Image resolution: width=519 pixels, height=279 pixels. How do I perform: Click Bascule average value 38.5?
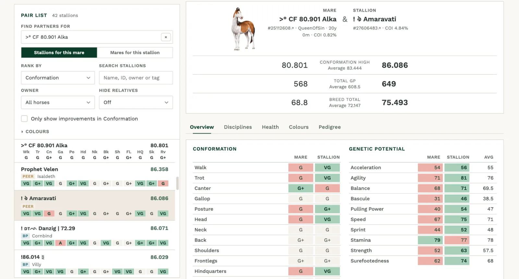pos(488,199)
